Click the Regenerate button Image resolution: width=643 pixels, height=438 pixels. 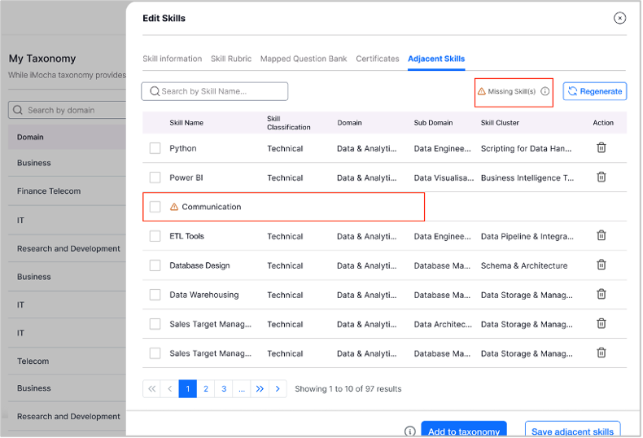tap(595, 91)
